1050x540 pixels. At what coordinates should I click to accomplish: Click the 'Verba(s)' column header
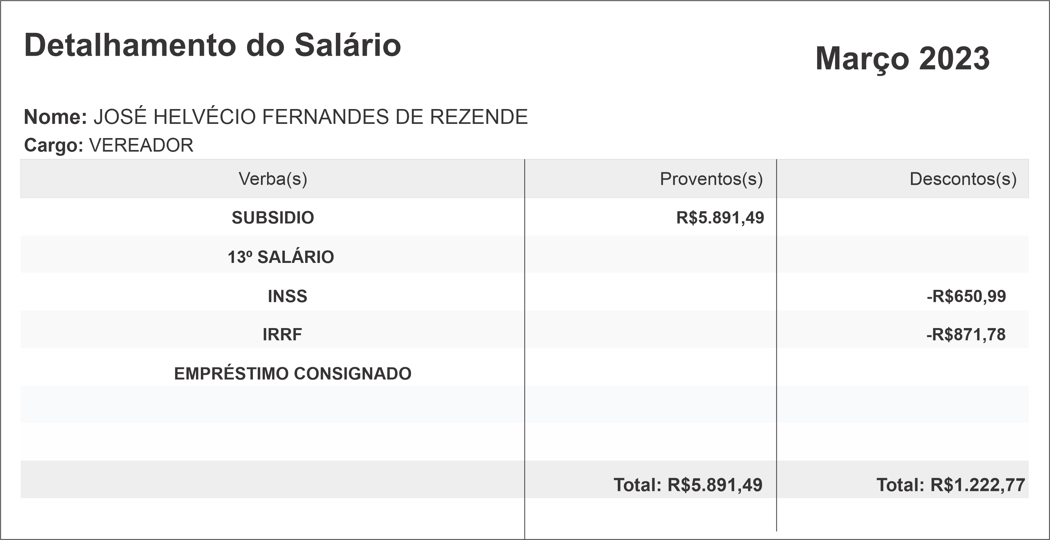(273, 179)
